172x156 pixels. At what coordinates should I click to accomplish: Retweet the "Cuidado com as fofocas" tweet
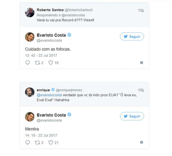[x=37, y=63]
